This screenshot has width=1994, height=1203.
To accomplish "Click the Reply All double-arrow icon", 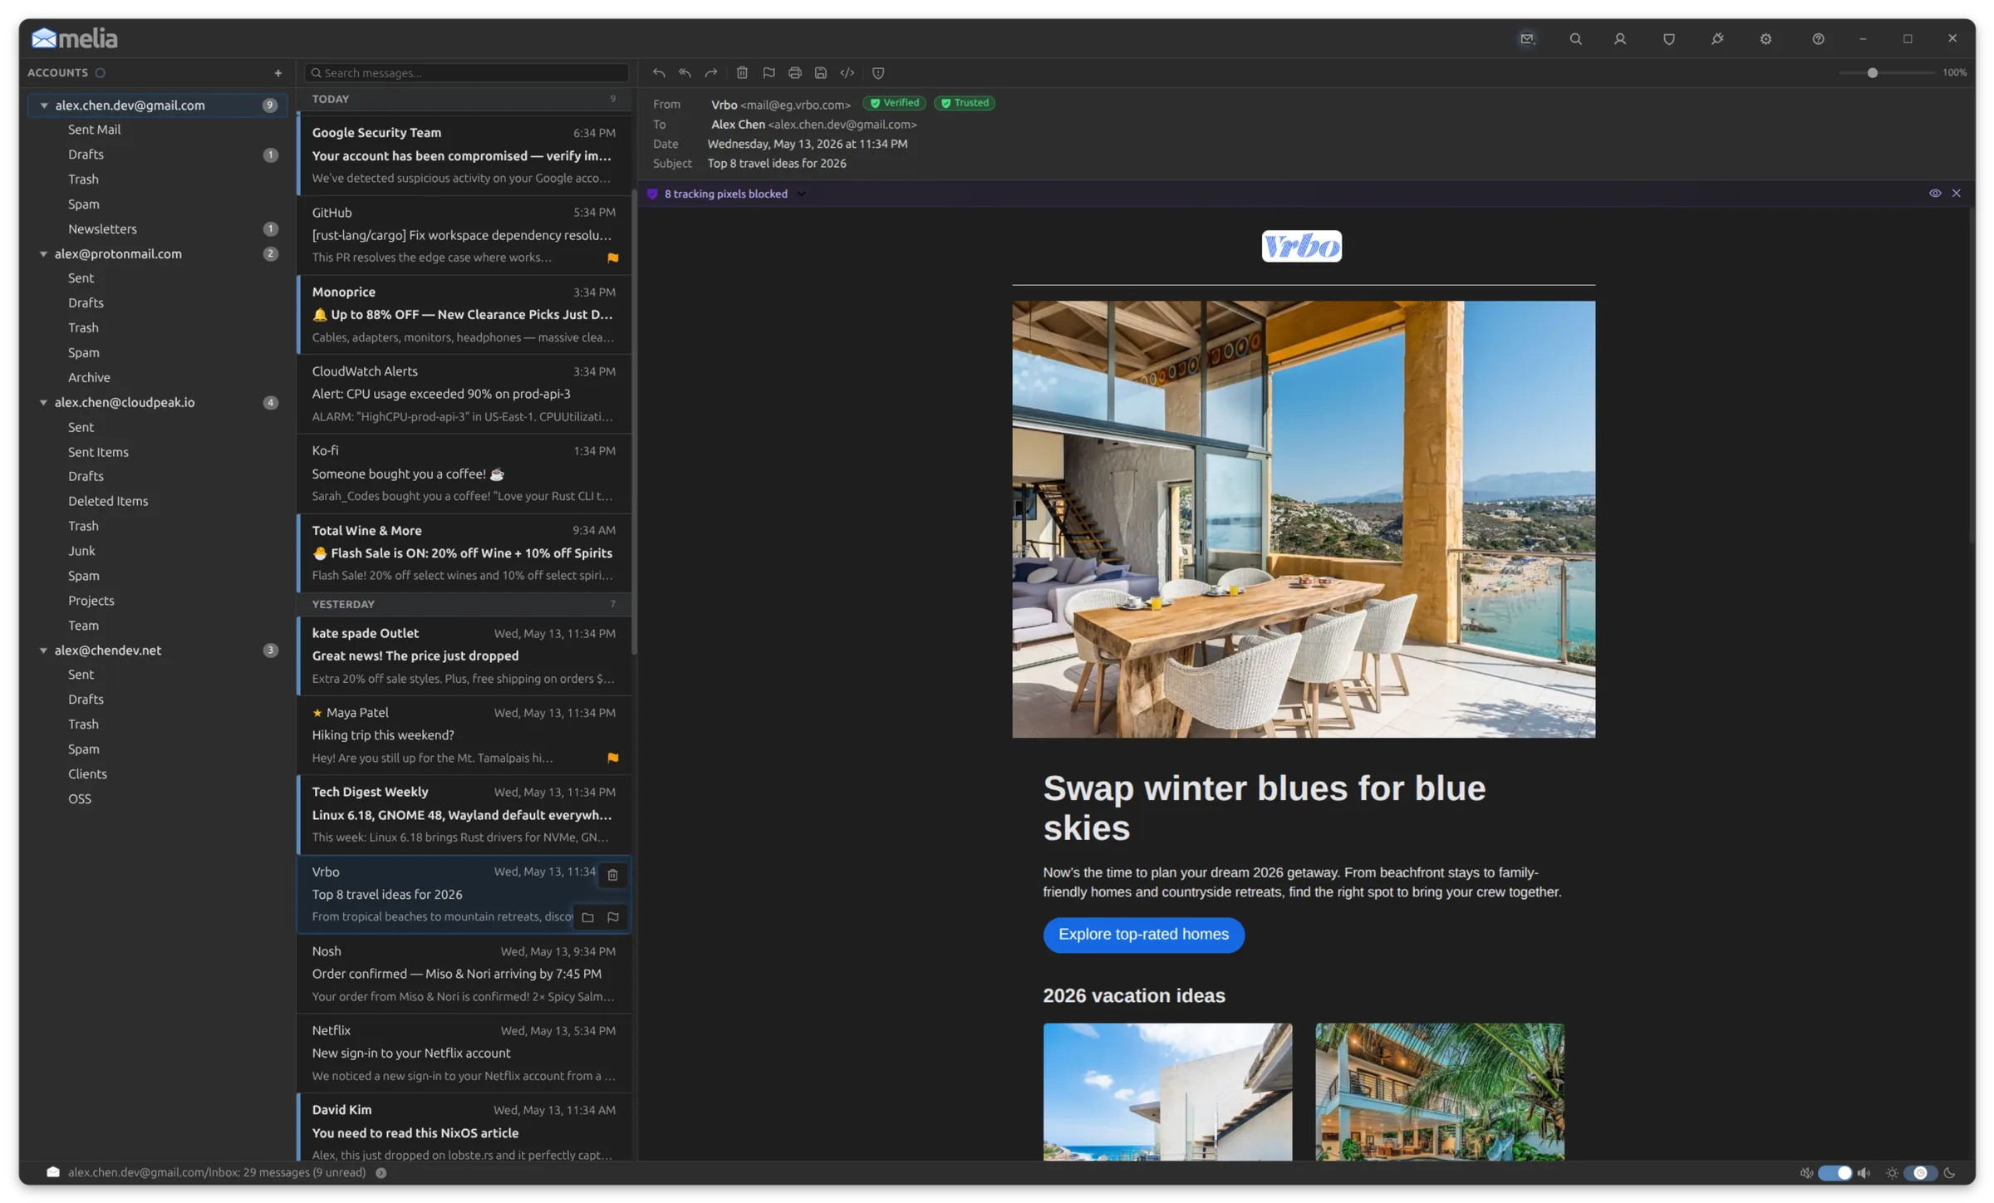I will pos(685,73).
